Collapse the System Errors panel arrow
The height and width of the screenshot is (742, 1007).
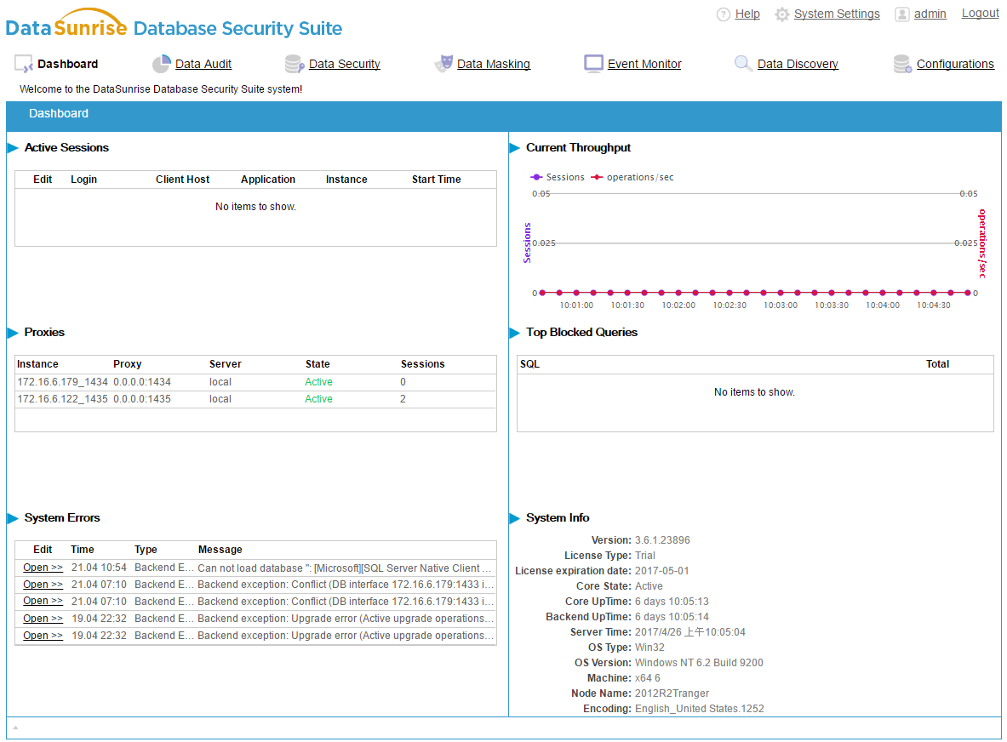point(12,518)
